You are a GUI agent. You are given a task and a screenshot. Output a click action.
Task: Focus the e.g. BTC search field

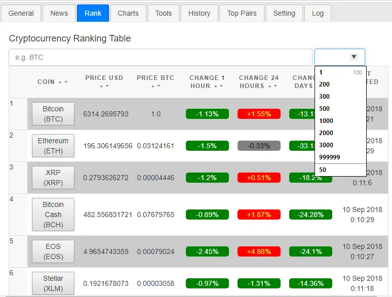161,57
